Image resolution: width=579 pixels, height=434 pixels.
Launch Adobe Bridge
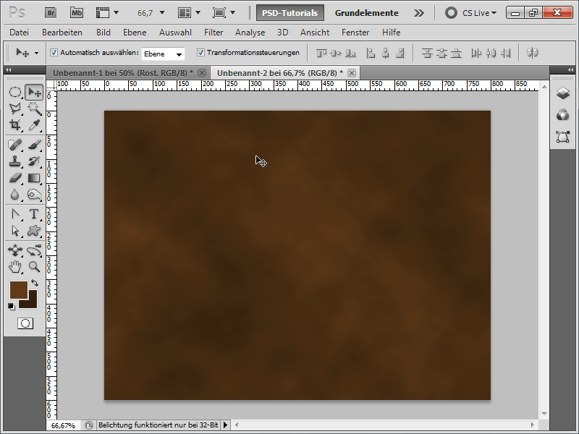(51, 13)
